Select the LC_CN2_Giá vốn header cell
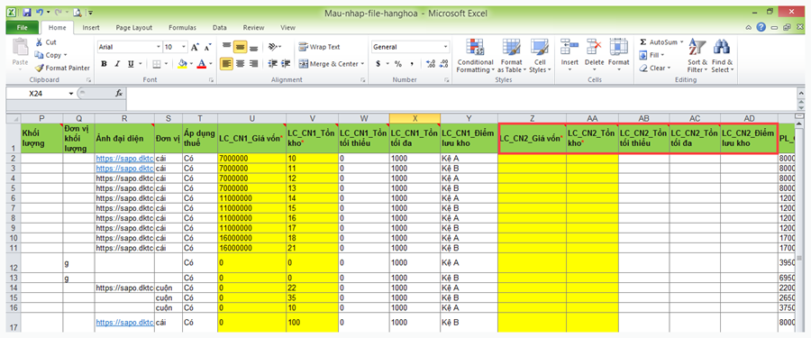This screenshot has width=811, height=338. tap(533, 138)
